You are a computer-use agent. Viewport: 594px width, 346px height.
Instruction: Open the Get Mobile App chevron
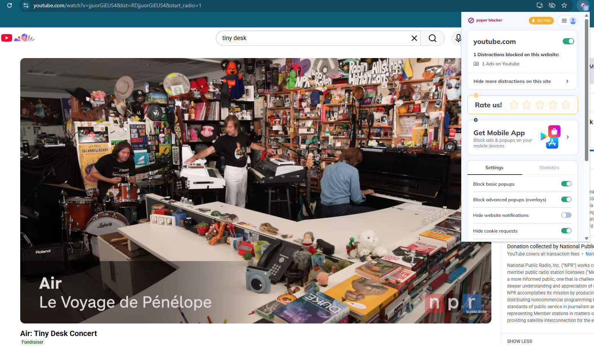tap(567, 137)
